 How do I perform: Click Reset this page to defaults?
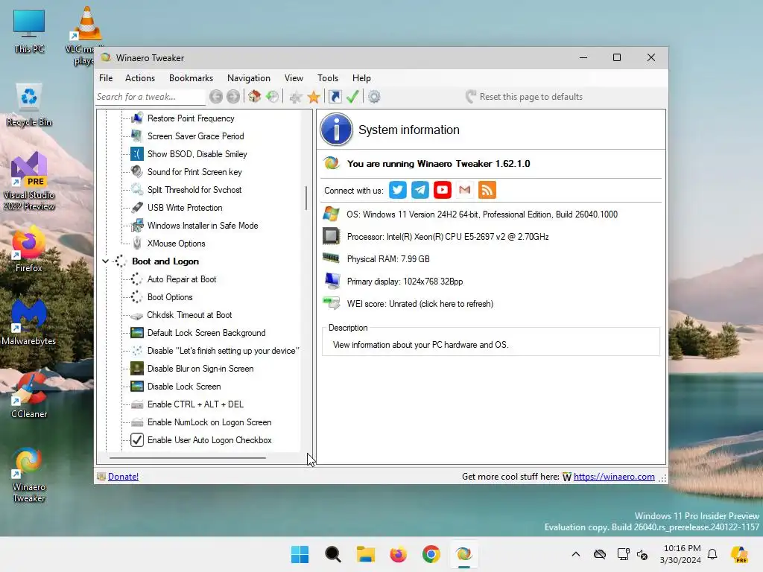(524, 97)
